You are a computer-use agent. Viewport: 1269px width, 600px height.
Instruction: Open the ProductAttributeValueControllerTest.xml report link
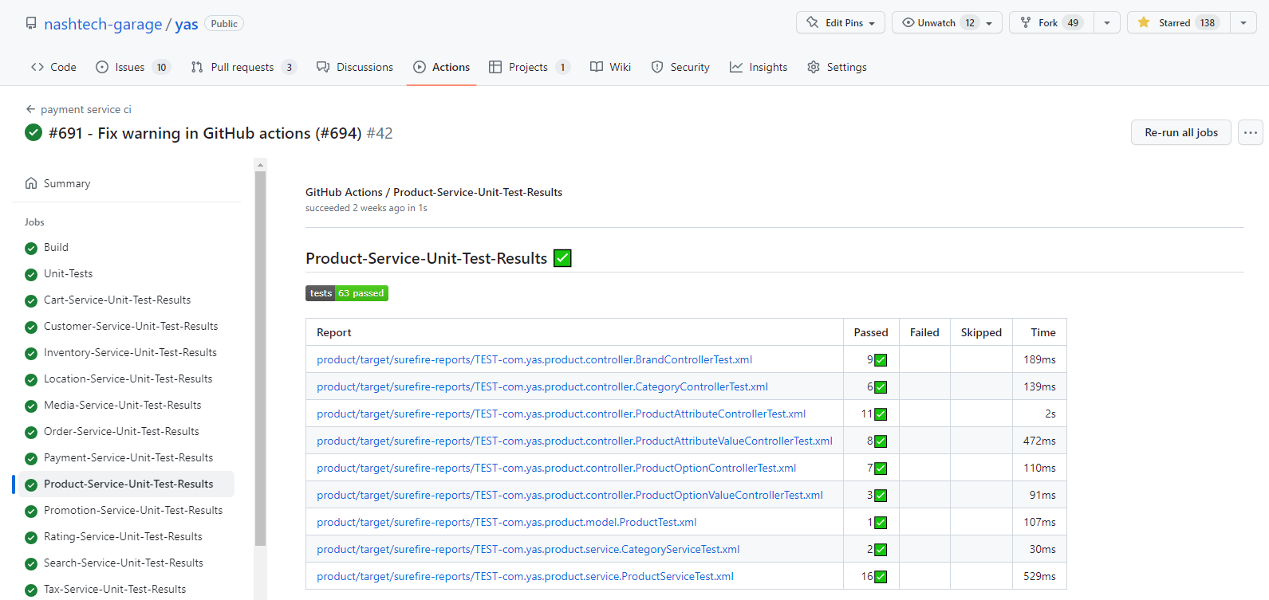pos(574,441)
